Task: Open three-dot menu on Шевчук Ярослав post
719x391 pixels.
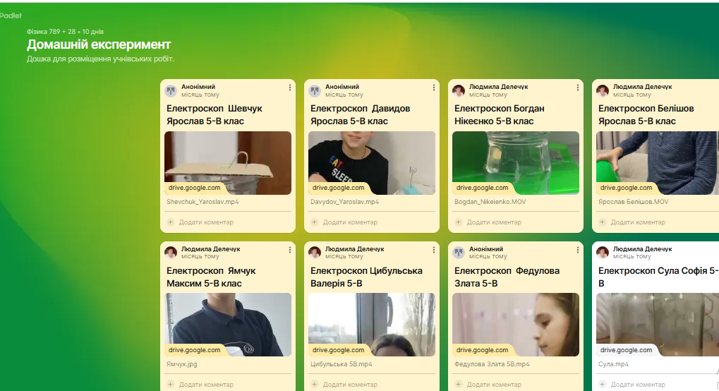Action: [290, 88]
